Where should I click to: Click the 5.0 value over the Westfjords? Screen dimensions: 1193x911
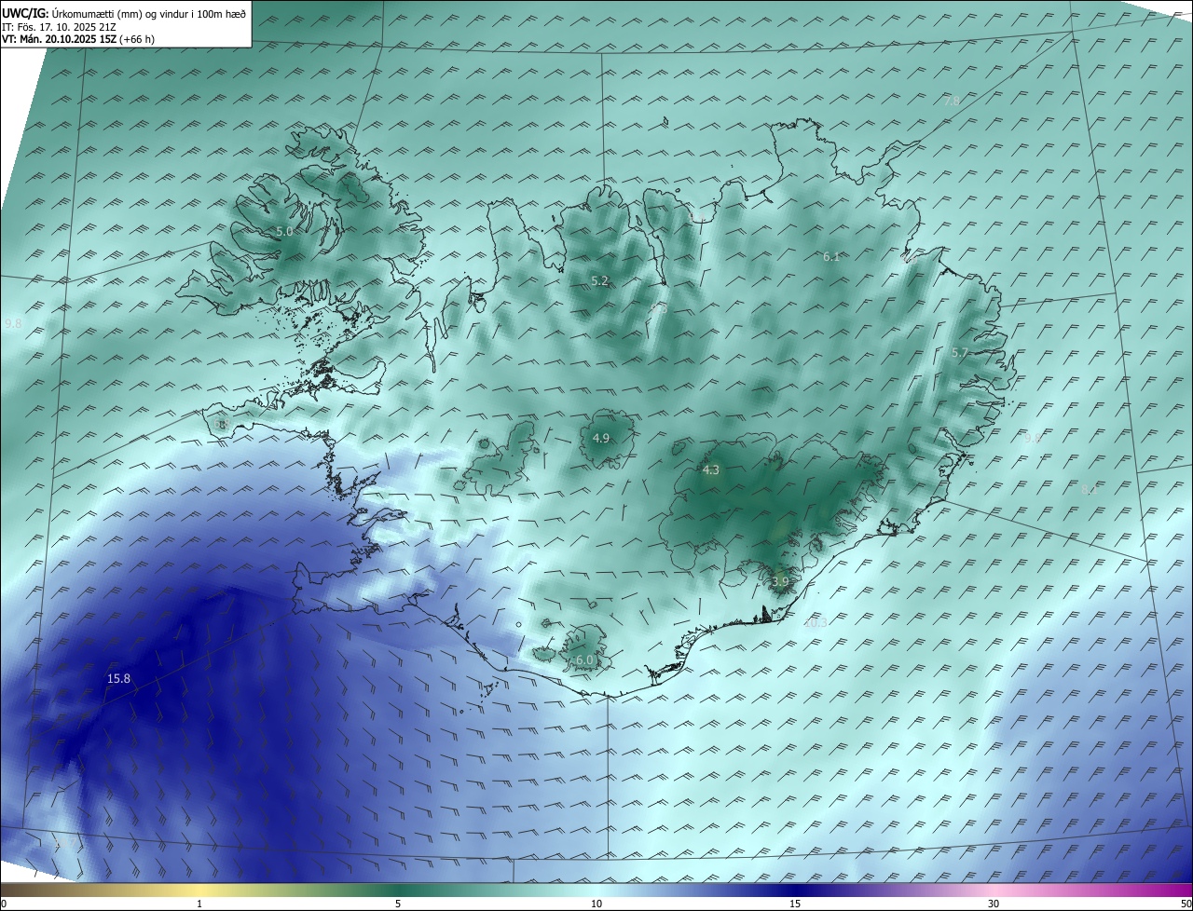(x=284, y=231)
